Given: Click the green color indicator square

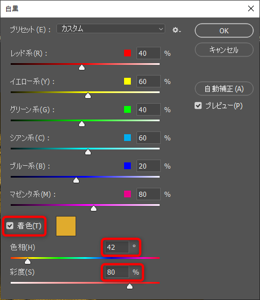Looking at the screenshot, I should pyautogui.click(x=127, y=109).
